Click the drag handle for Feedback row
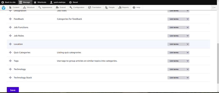Viewport: 219px width, 93px height. [10, 19]
